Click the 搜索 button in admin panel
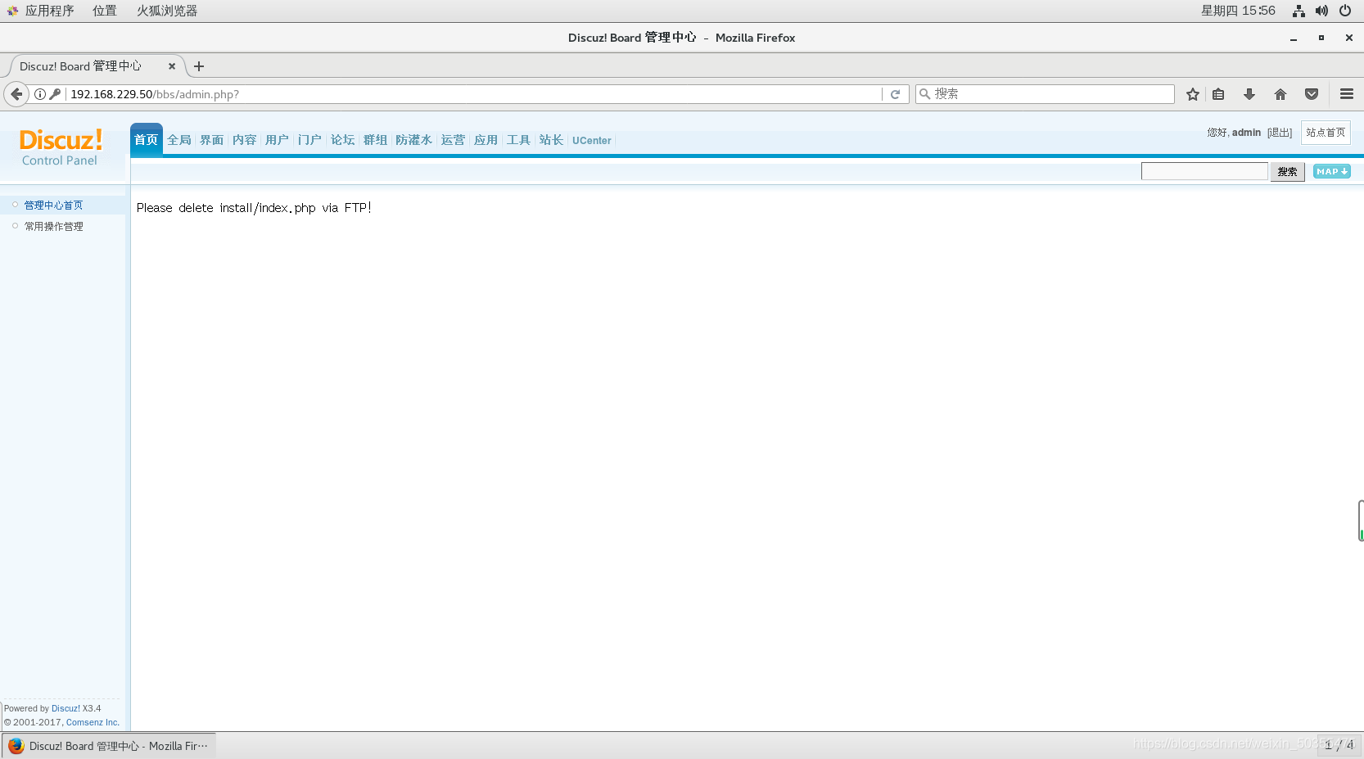 click(1287, 171)
